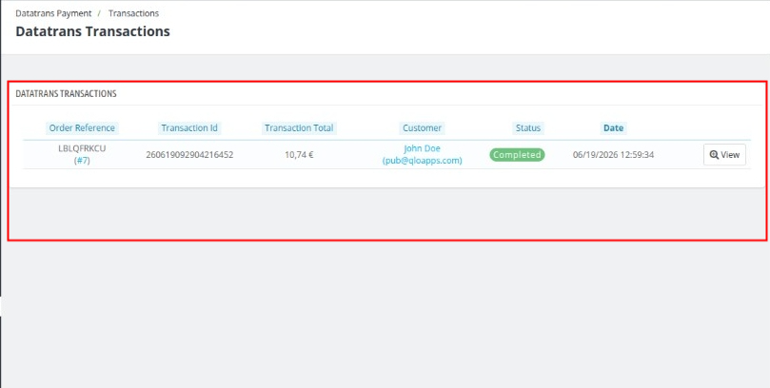Click the Datatrans Transactions page title
The image size is (770, 388).
pos(93,31)
